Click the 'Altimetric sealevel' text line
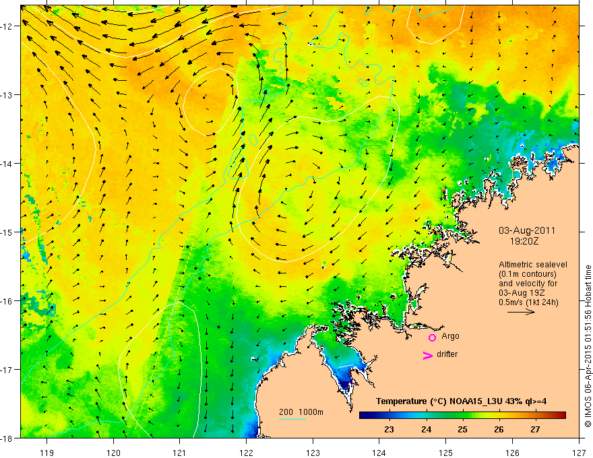 point(533,265)
